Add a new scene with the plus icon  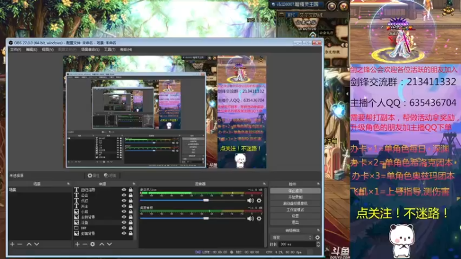coord(12,244)
